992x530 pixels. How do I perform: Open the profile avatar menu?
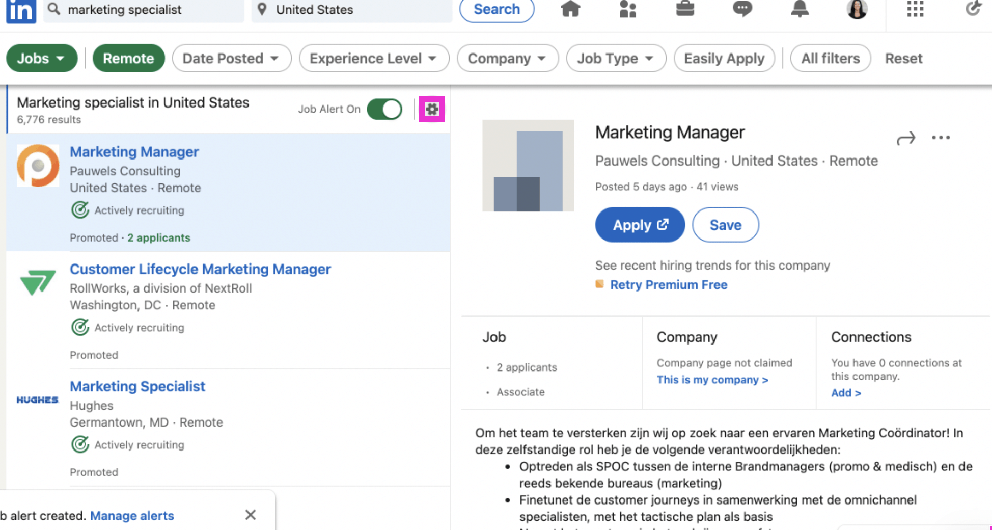pyautogui.click(x=857, y=9)
